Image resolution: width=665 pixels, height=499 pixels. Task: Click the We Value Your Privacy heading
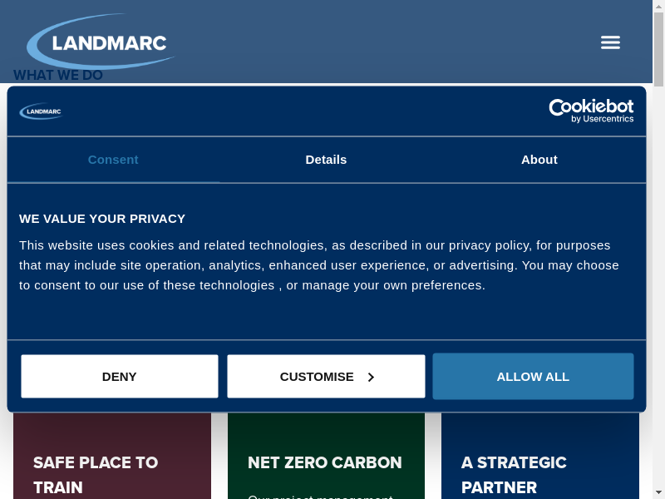point(102,219)
